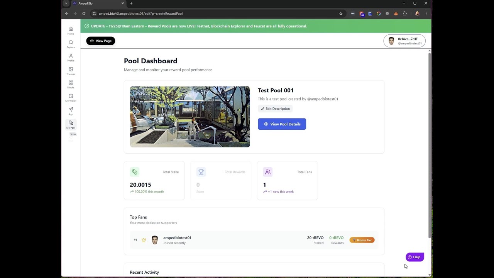Open the My Wallet sidebar icon
Screen dimensions: 494x278
tap(71, 98)
